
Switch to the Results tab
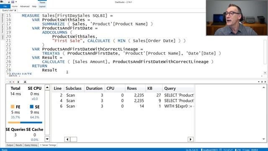point(19,145)
